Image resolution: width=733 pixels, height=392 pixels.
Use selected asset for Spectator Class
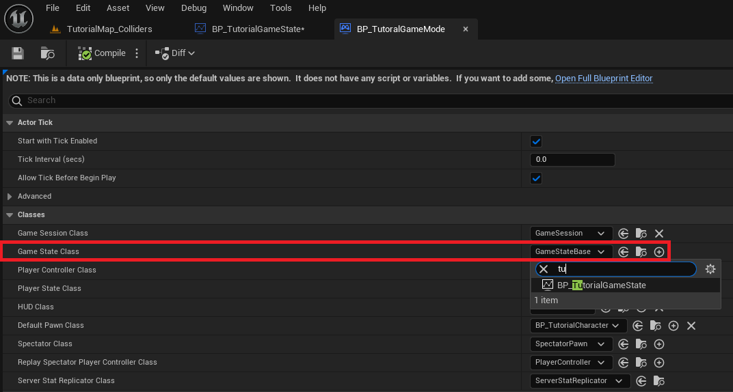pos(623,344)
